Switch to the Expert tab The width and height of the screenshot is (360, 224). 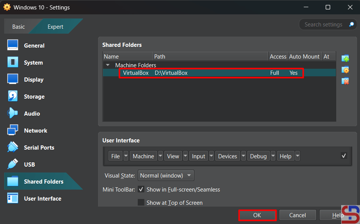tap(55, 27)
